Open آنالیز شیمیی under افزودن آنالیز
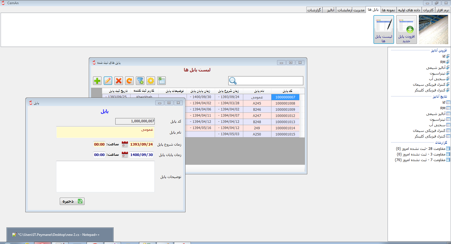The image size is (451, 244). (438, 68)
